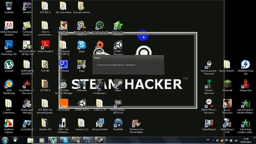This screenshot has width=256, height=144.
Task: Launch Dead Rising 2 OTR shortcut
Action: (x=227, y=126)
